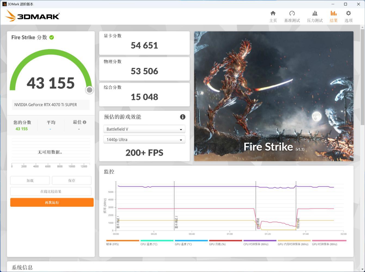Click the green validation checkmark icon
Screen dimensions: 365x272
coord(52,37)
